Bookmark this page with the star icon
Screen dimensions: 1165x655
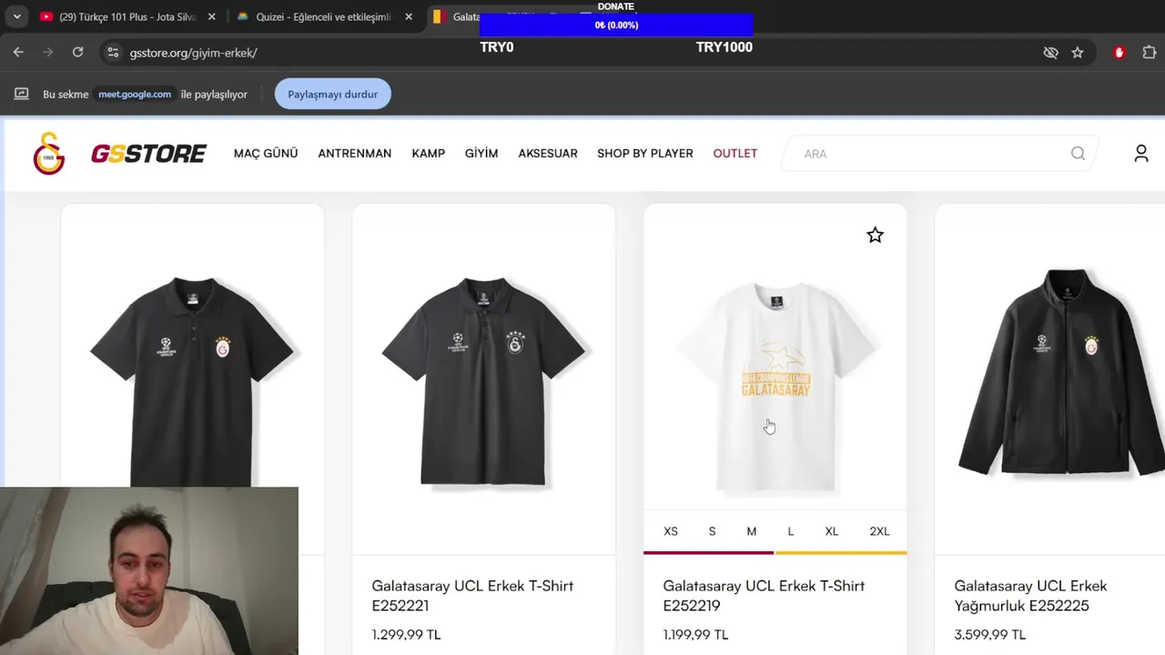point(1078,53)
